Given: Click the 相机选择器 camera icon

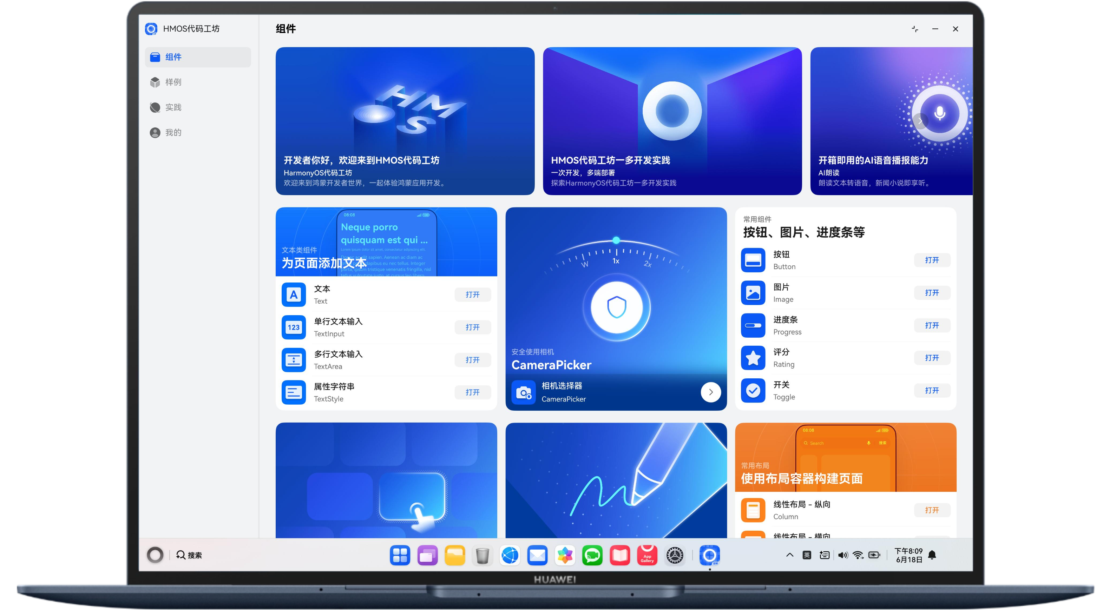Looking at the screenshot, I should (x=524, y=392).
